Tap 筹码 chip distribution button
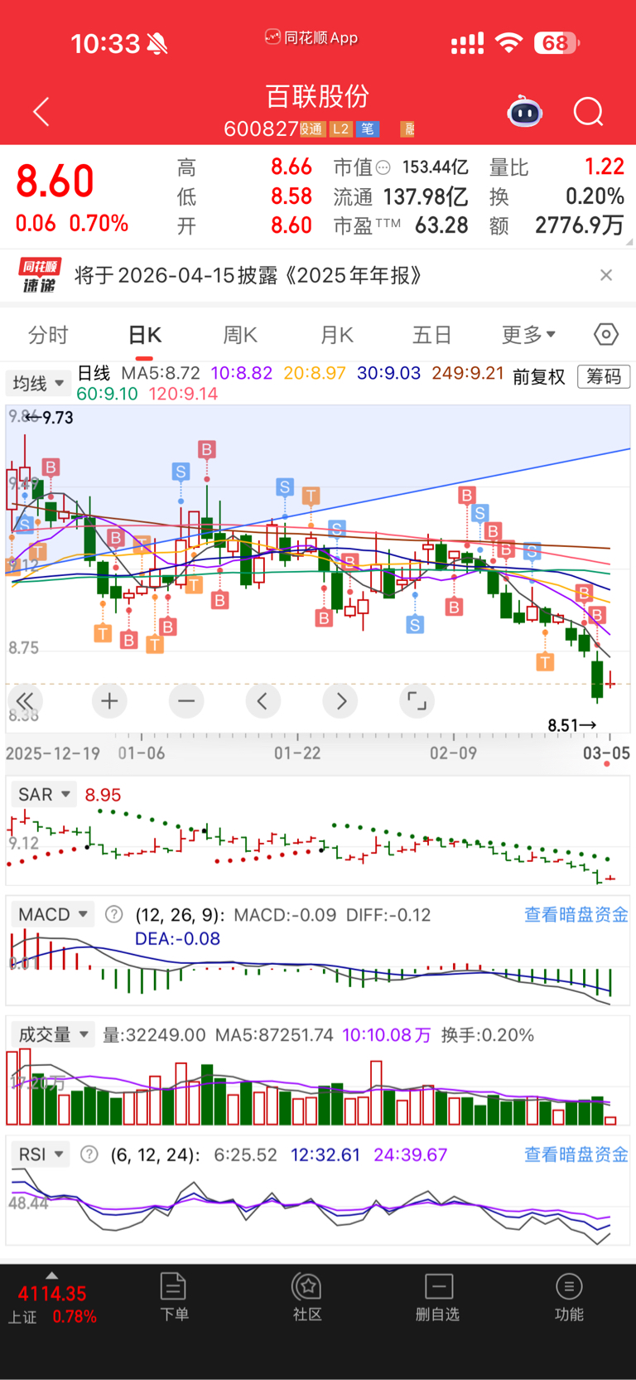This screenshot has height=1380, width=636. click(x=604, y=376)
